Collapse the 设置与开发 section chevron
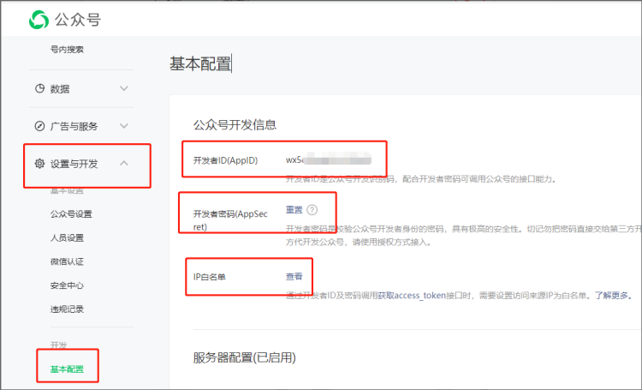This screenshot has height=390, width=642. [x=124, y=164]
